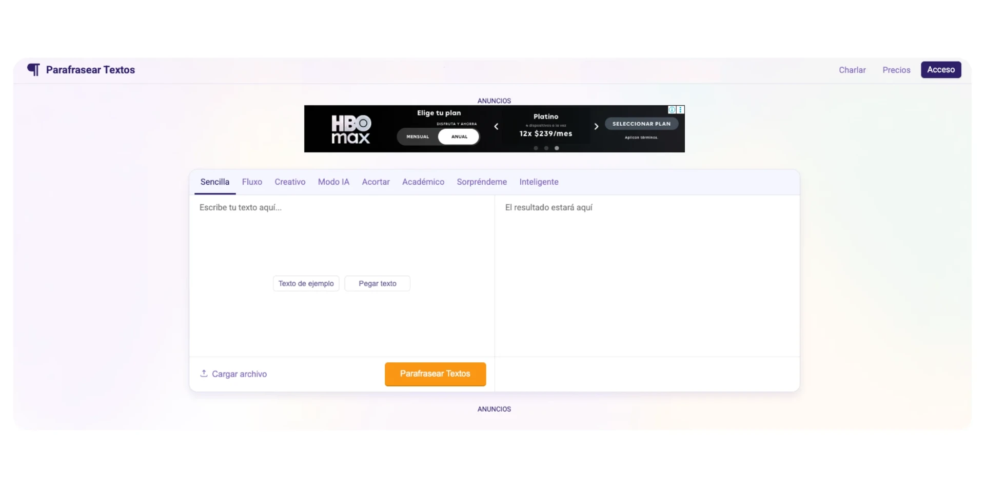Click the ad info icon on banner
Screen dimensions: 985x488
click(672, 110)
